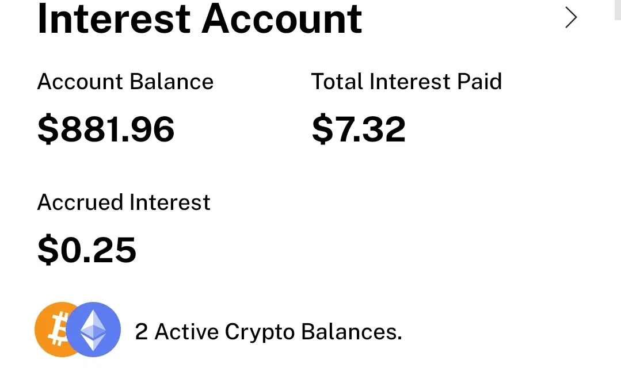Image resolution: width=621 pixels, height=375 pixels.
Task: Click the word "Crypto" beside the coin icons
Action: point(260,332)
